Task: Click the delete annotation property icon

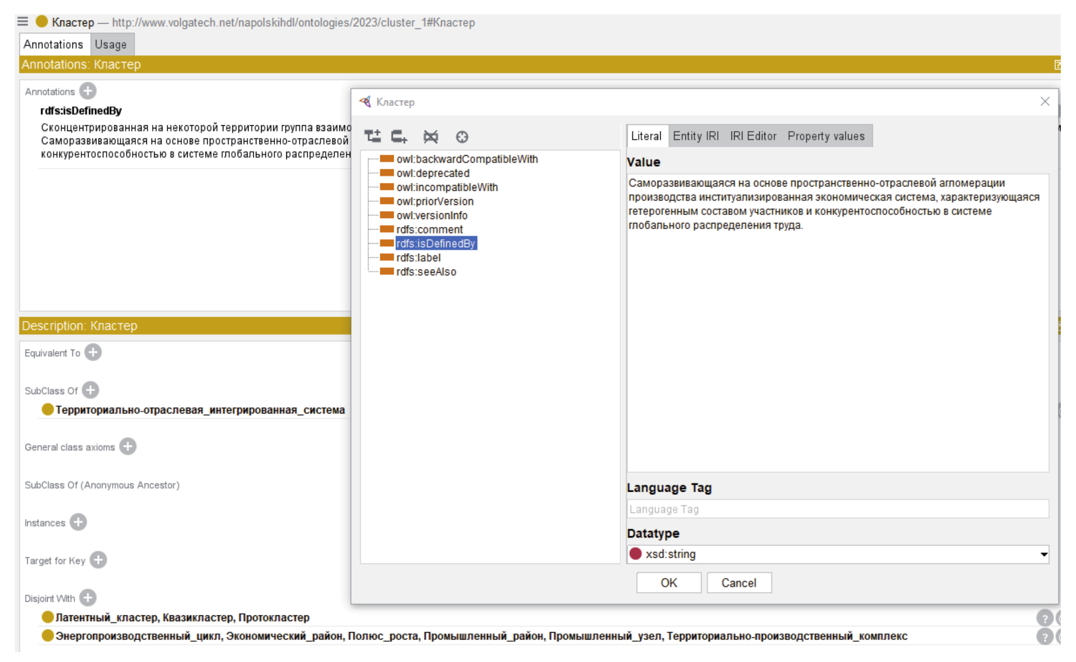Action: (431, 137)
